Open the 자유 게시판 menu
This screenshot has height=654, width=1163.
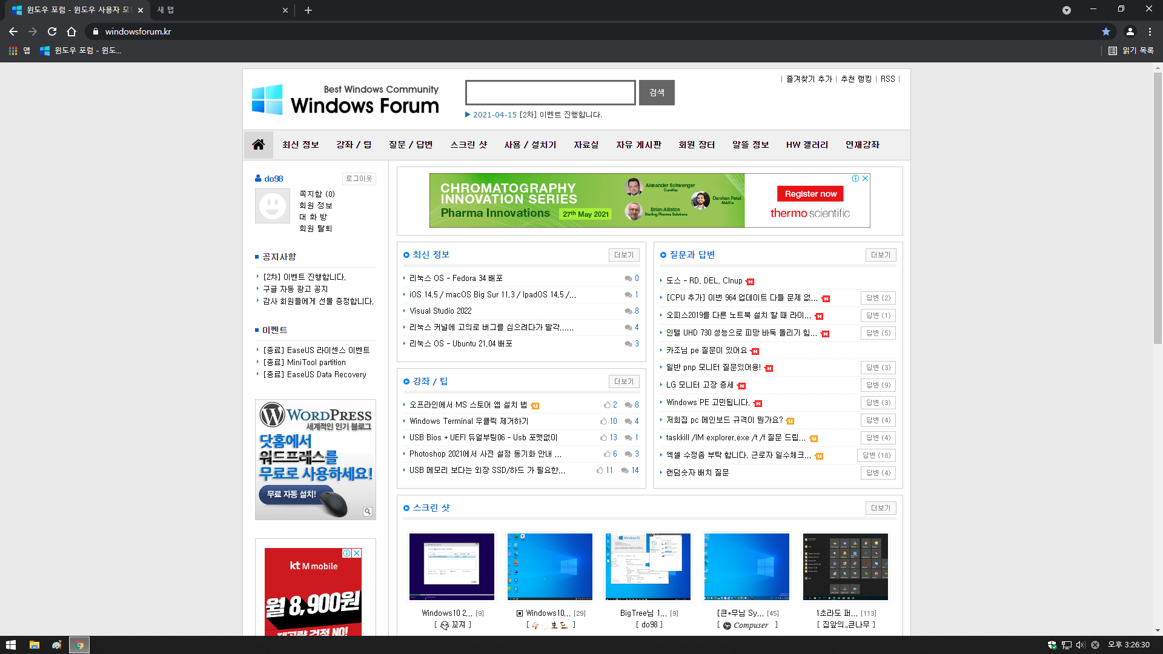coord(638,145)
